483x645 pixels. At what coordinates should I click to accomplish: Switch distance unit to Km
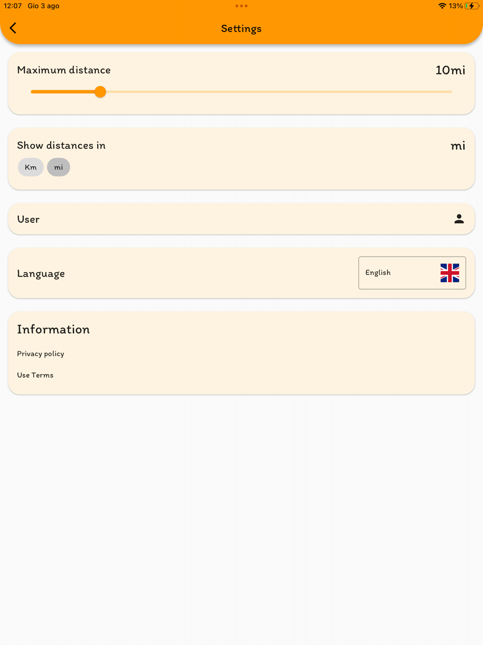tap(31, 167)
